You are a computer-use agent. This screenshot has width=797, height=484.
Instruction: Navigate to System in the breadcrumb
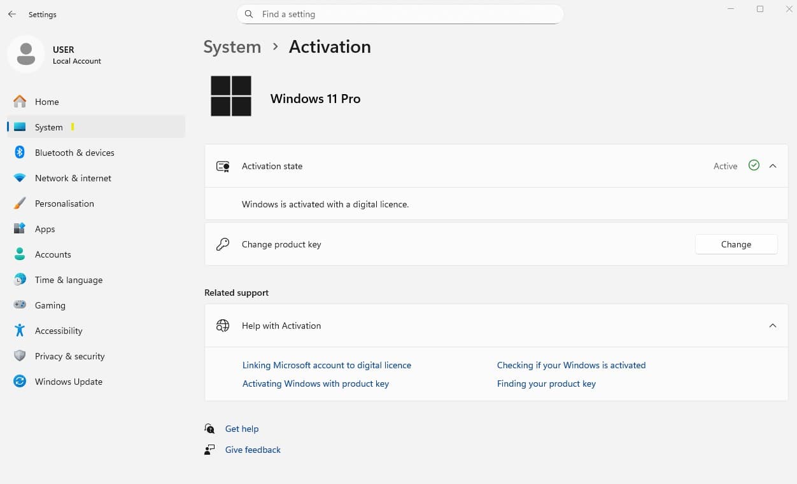pyautogui.click(x=232, y=46)
